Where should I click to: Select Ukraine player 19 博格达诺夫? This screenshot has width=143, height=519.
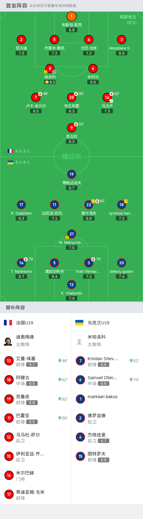pyautogui.click(x=71, y=174)
